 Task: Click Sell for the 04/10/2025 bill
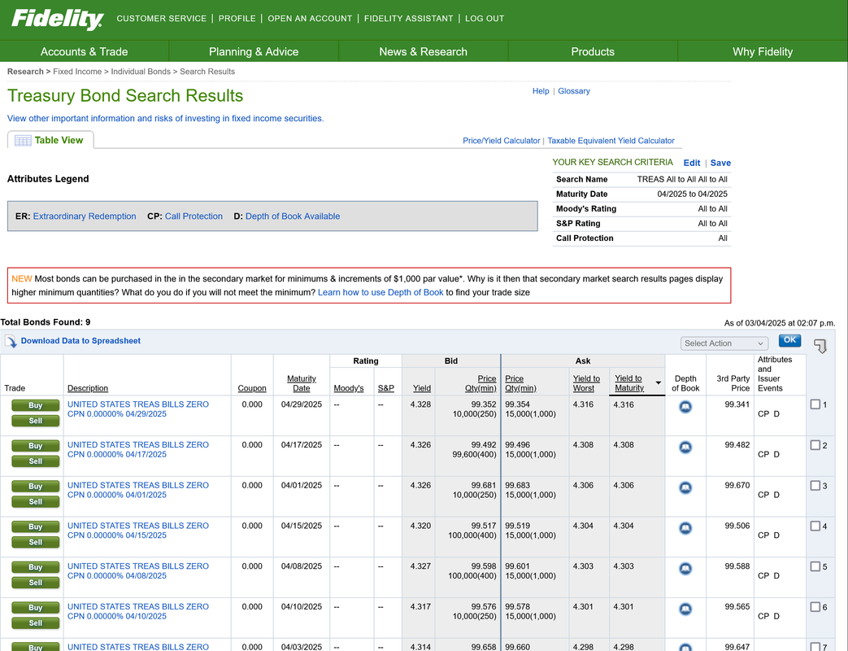(35, 623)
